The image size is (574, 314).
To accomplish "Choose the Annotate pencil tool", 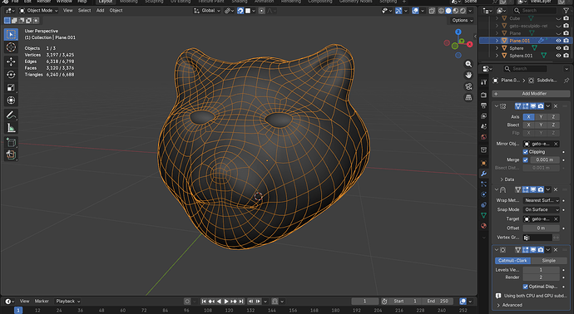I will coord(11,115).
